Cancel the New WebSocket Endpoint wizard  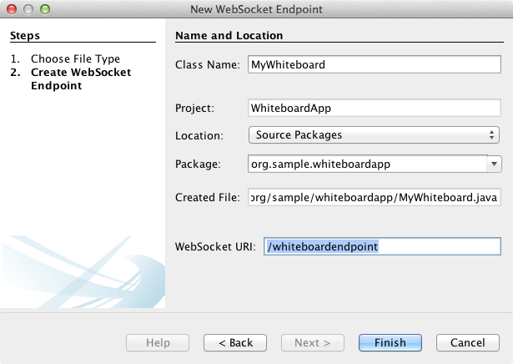467,343
